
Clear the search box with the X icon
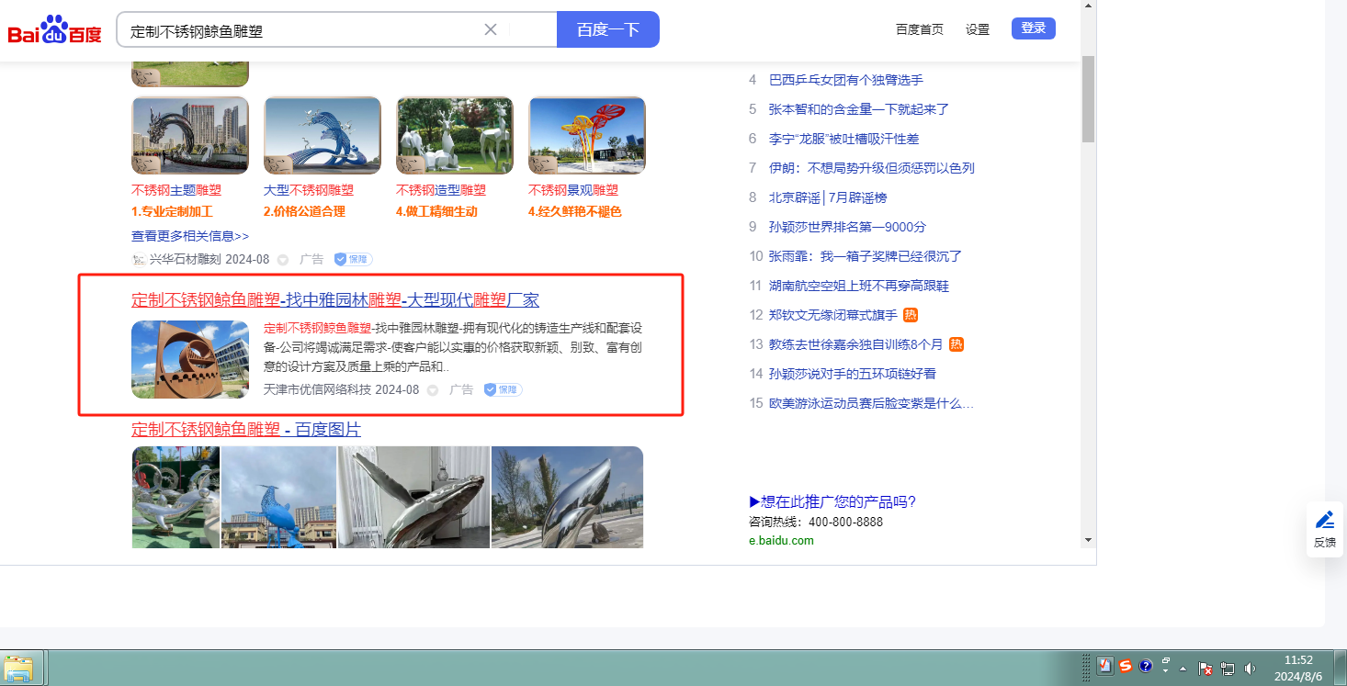point(491,29)
